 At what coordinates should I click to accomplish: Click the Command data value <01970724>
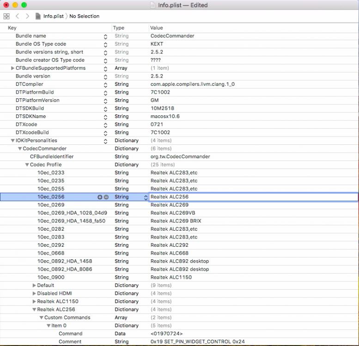[166, 334]
